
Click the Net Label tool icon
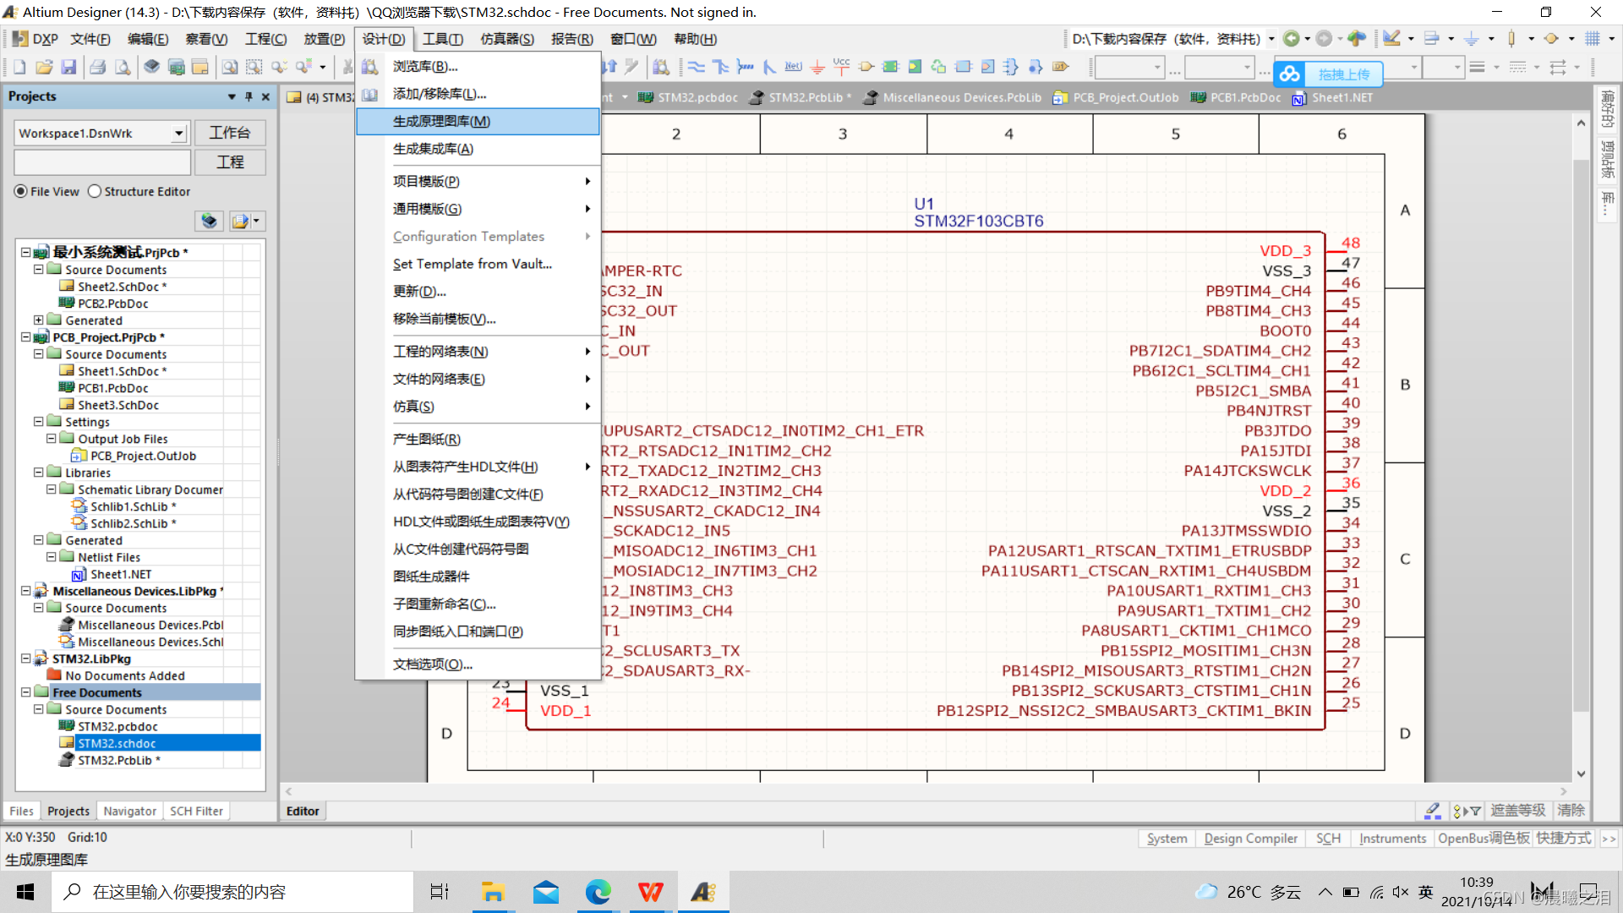(x=793, y=67)
